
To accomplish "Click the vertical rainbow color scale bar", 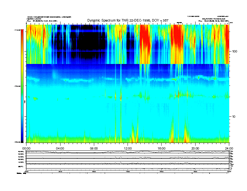I will (22, 86).
